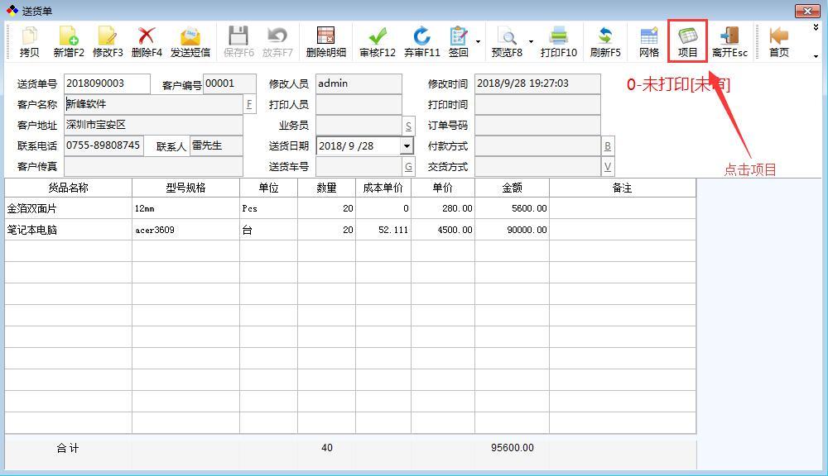Click the 联系电话 field
The height and width of the screenshot is (476, 828).
(x=103, y=146)
